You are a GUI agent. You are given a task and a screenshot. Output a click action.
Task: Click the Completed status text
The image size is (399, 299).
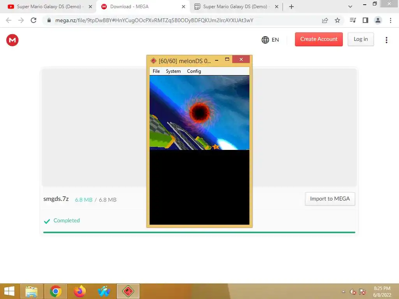pos(67,220)
